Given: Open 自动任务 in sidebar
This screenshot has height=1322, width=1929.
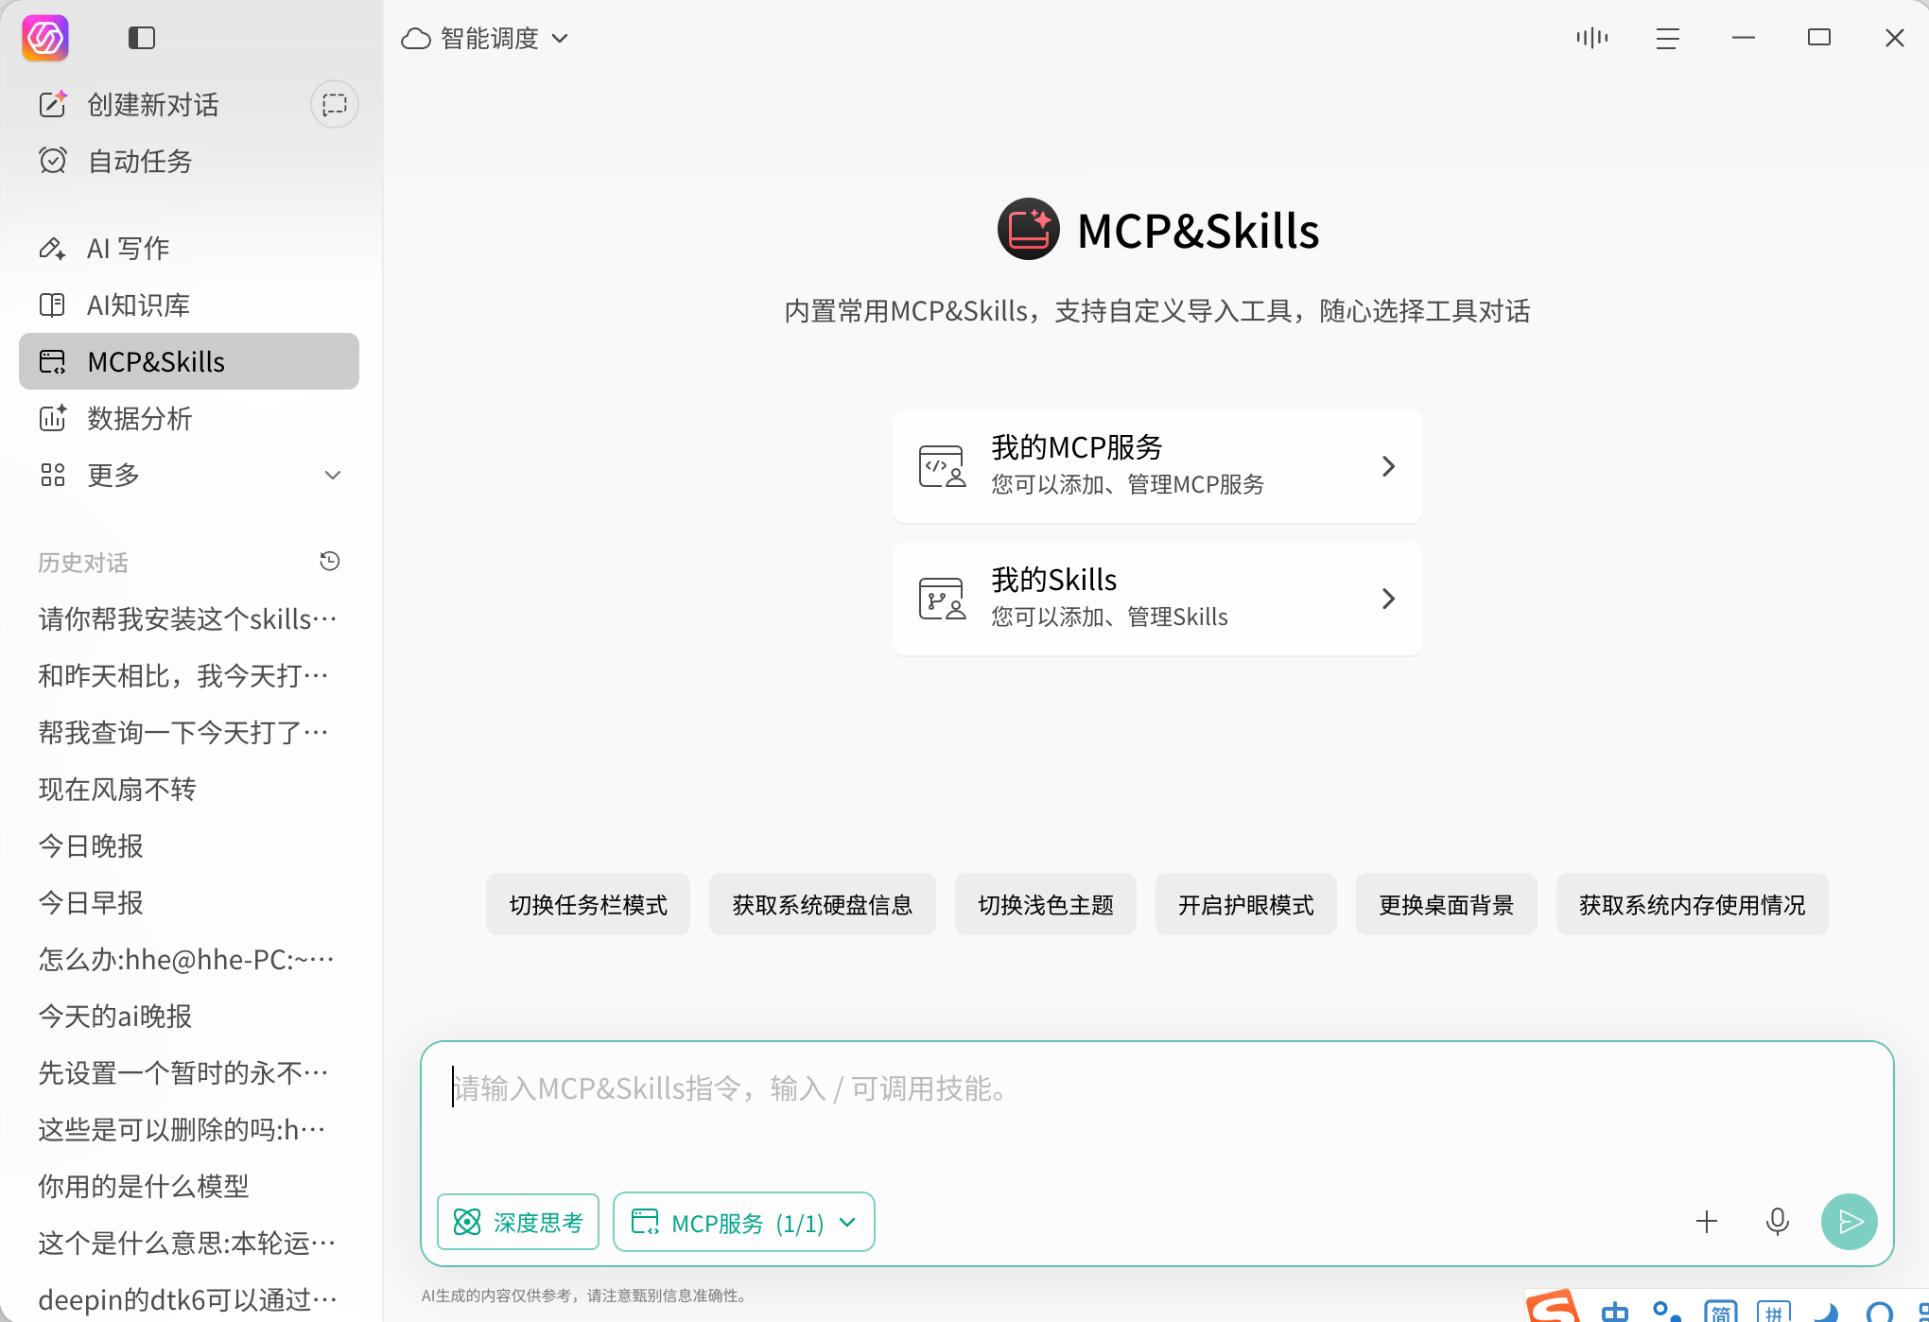Looking at the screenshot, I should (x=189, y=161).
